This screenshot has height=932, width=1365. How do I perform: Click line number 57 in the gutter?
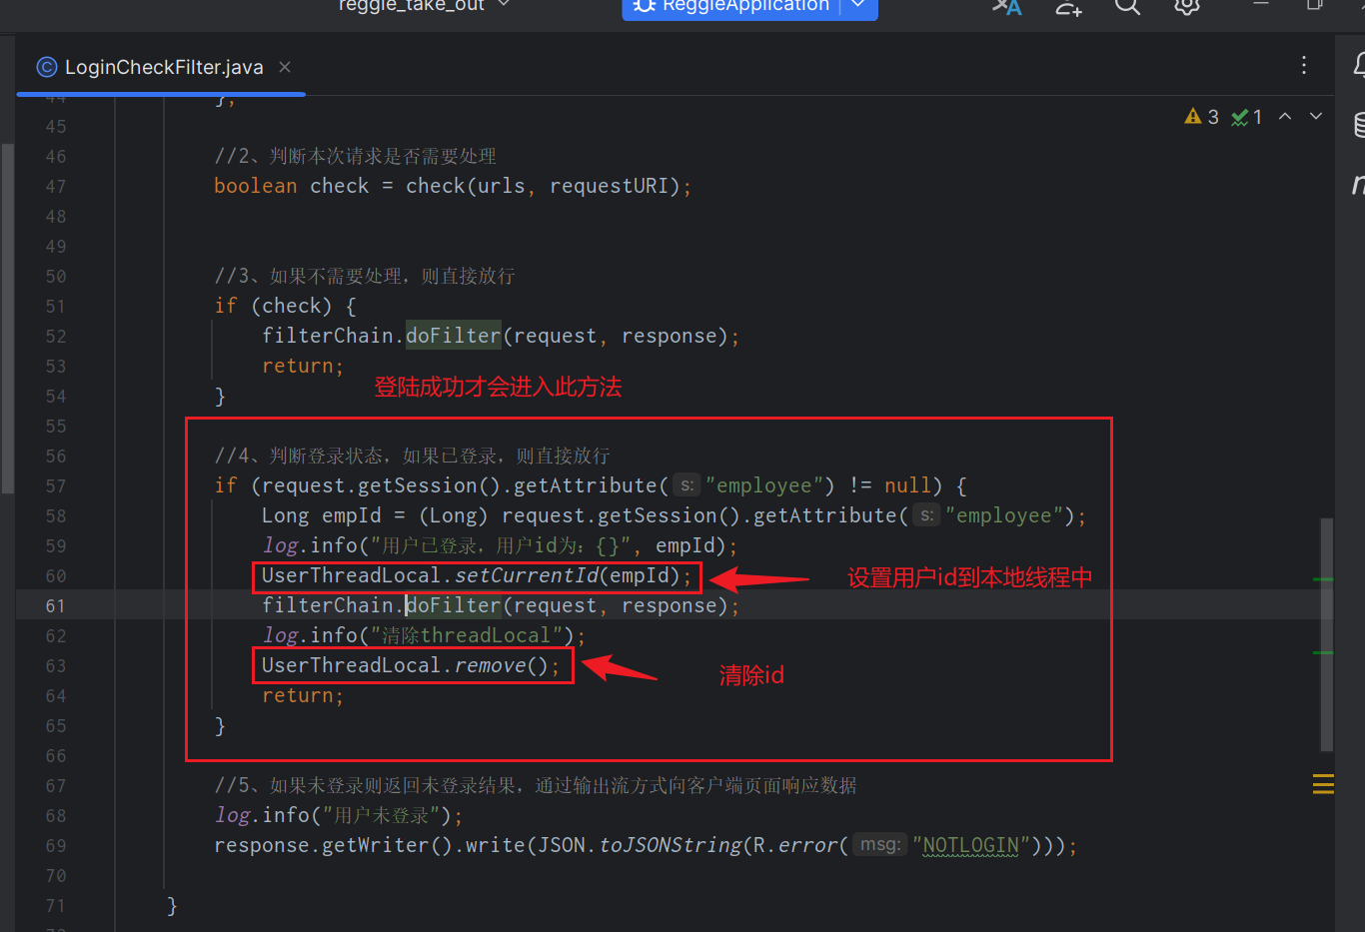[56, 486]
